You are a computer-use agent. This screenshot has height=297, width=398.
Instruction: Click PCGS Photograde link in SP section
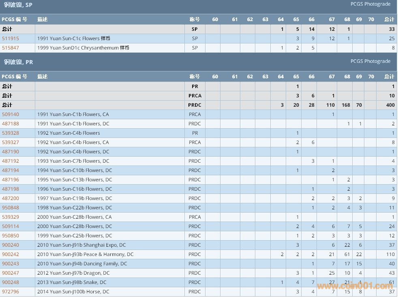370,4
